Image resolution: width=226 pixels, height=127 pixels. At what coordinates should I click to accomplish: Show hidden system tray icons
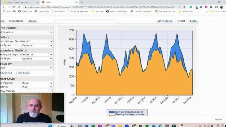195,126
